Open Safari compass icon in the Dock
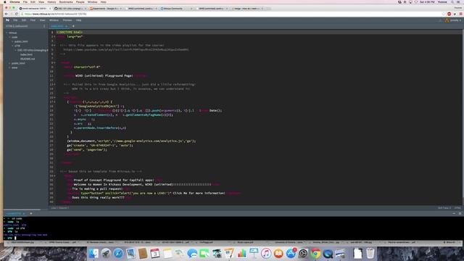 point(118,254)
